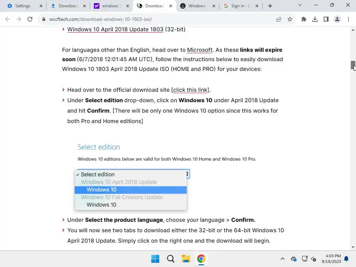Open notifications bell icon
This screenshot has height=267, width=356.
[x=346, y=259]
